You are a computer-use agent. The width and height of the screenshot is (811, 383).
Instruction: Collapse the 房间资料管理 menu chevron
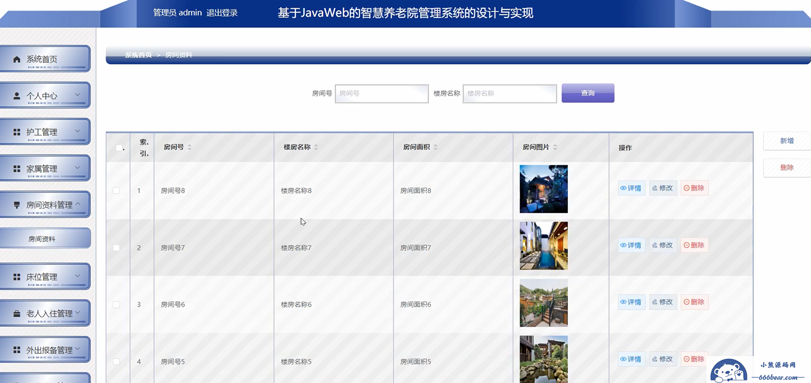pos(78,204)
